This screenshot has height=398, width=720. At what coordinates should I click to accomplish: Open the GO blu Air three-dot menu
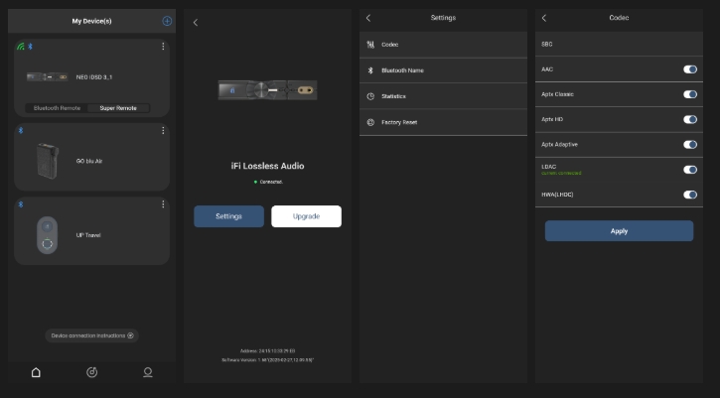[x=163, y=131]
